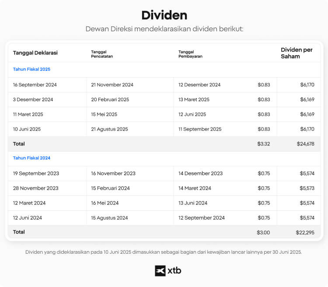Click the fiscal 2025 total "$3.32"
Viewport: 328px width, 287px height.
[x=264, y=144]
